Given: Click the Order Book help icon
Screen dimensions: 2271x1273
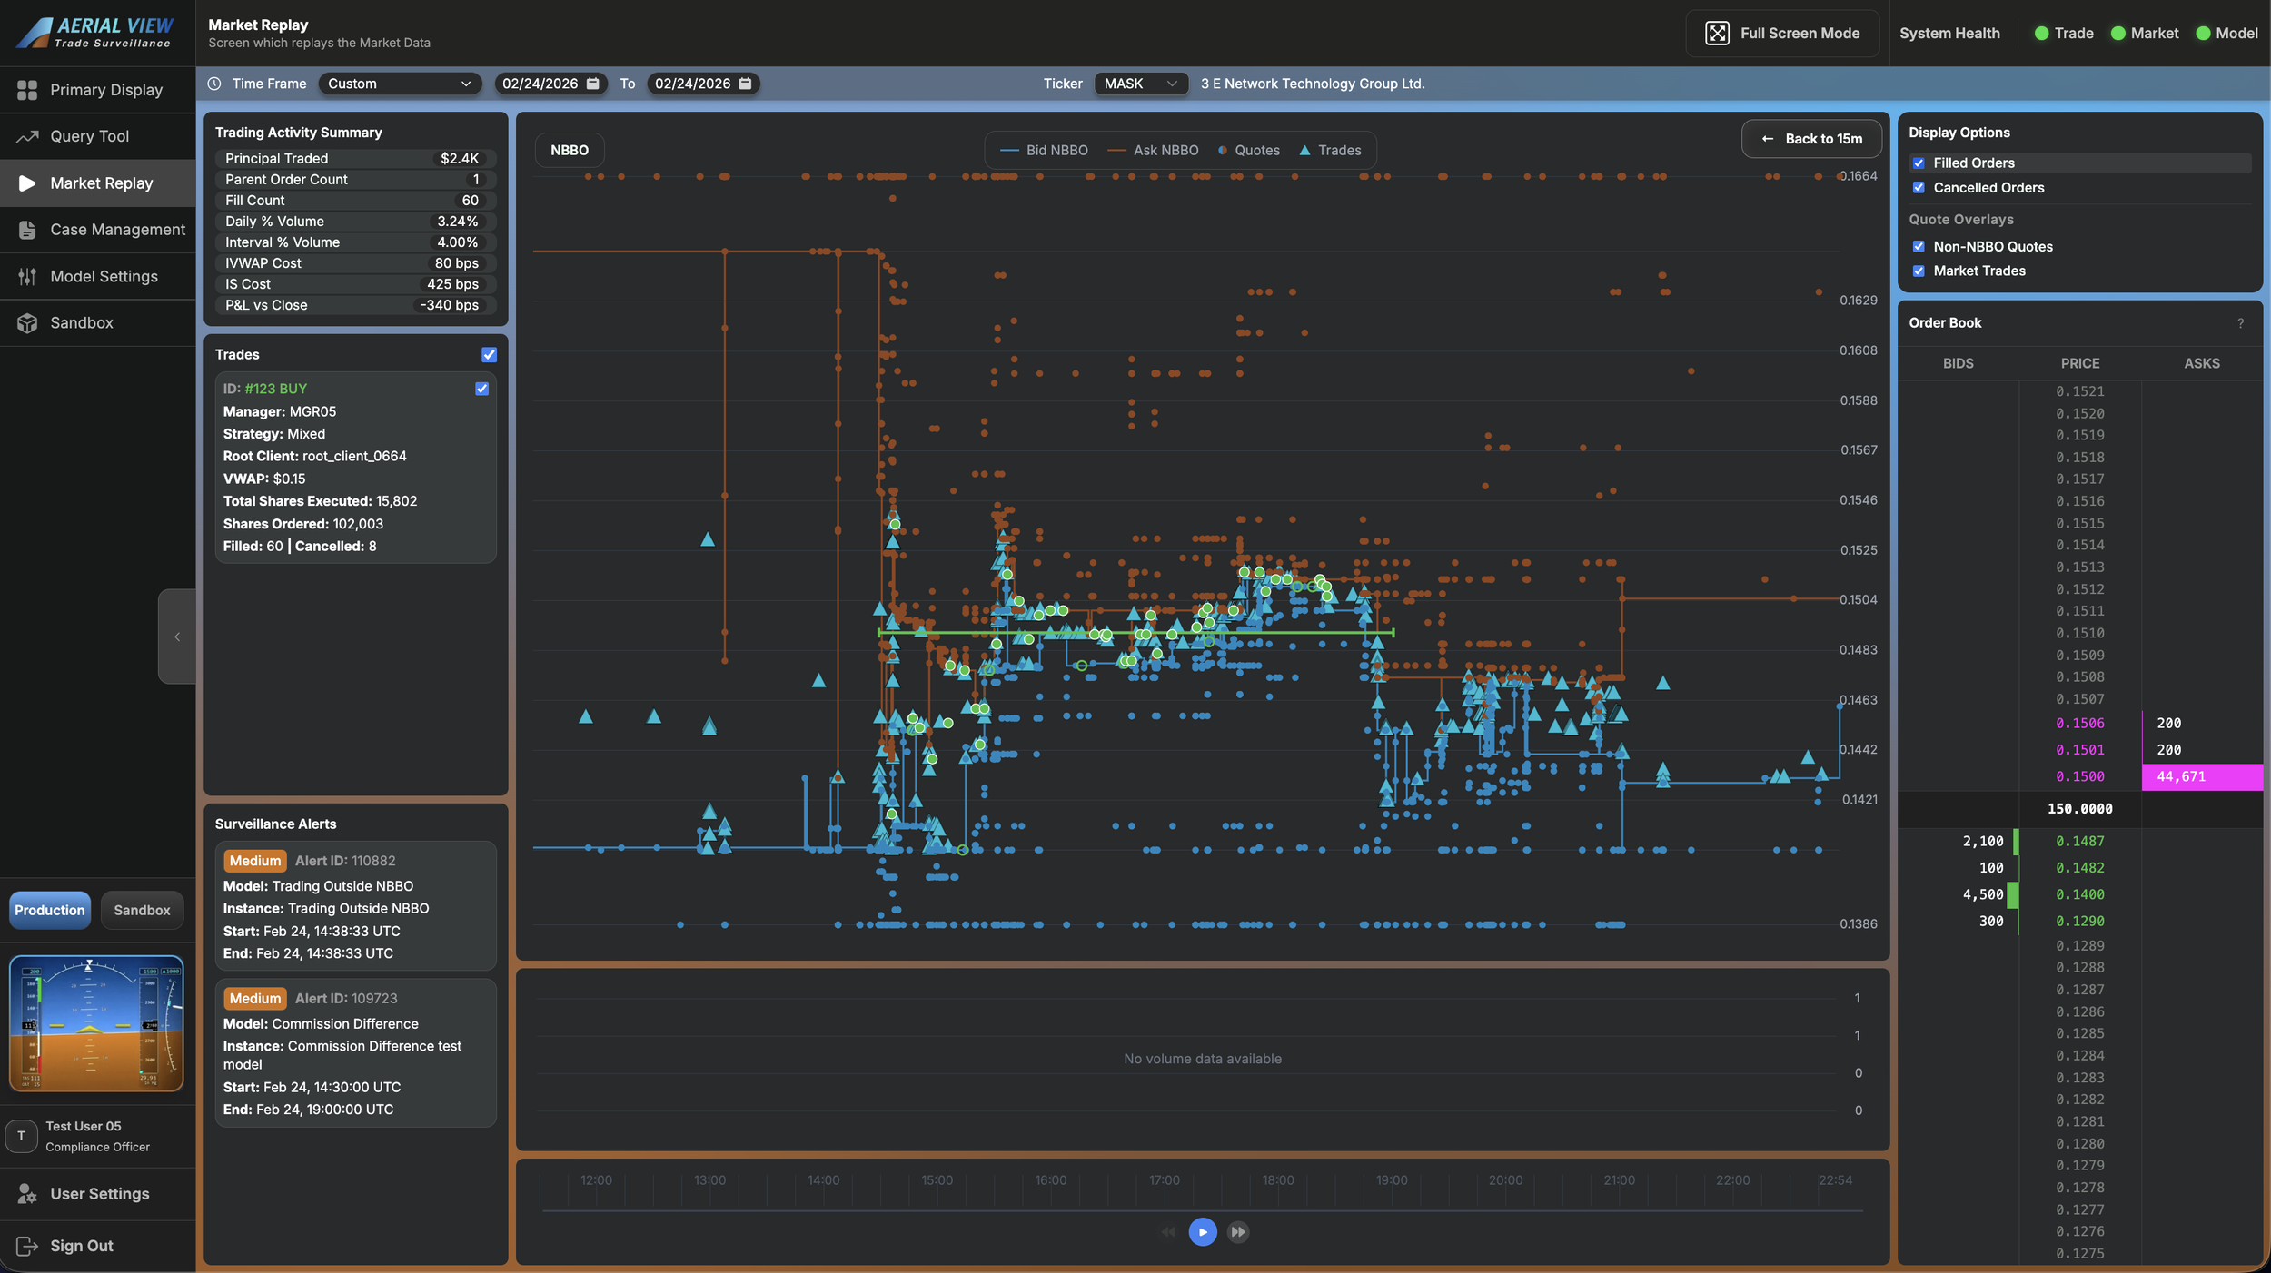Looking at the screenshot, I should (2240, 323).
